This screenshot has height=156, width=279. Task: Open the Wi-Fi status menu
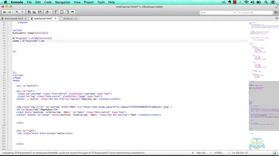pyautogui.click(x=246, y=2)
